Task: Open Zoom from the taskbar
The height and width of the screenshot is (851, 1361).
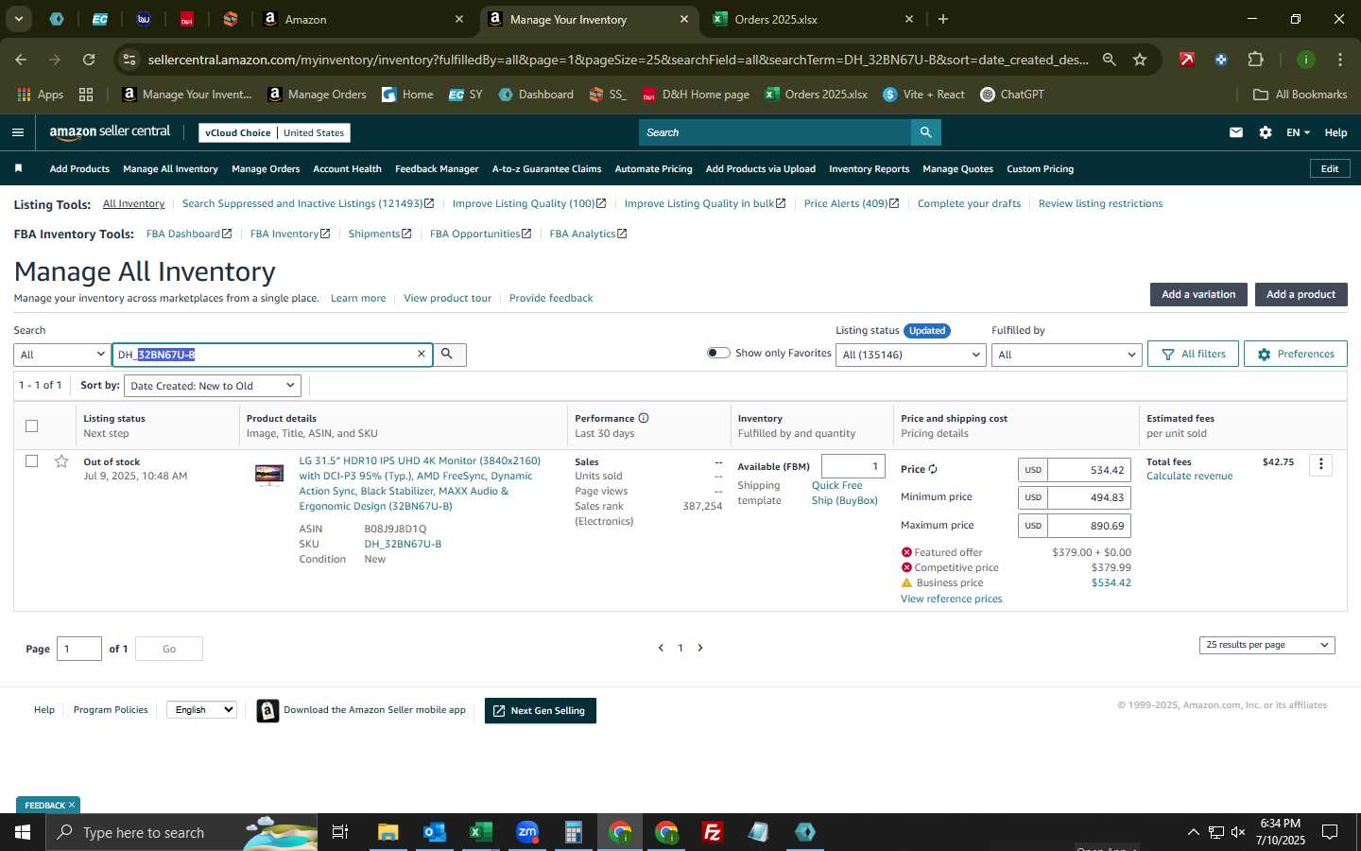Action: 526,832
